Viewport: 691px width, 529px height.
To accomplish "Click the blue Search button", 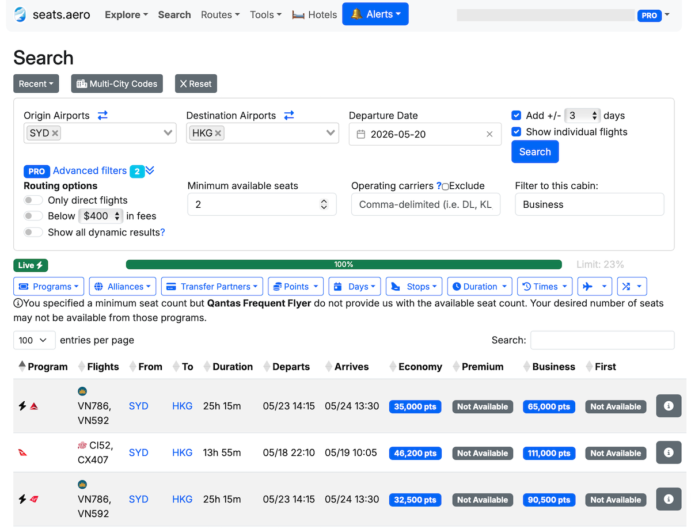I will pyautogui.click(x=535, y=152).
